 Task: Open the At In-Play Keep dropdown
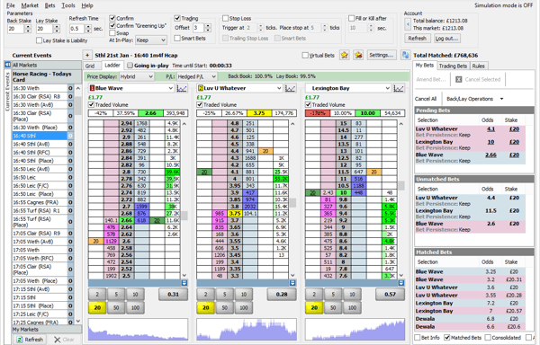click(x=151, y=40)
